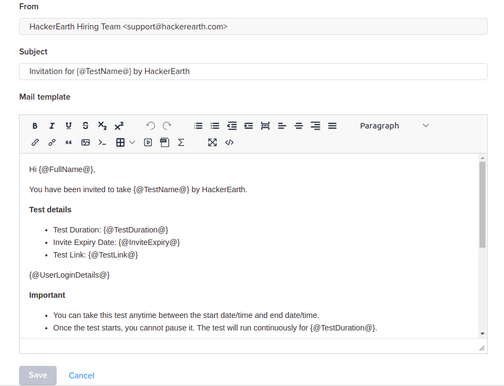Screen dimensions: 504x386
Task: Save the mail template
Action: click(x=38, y=376)
